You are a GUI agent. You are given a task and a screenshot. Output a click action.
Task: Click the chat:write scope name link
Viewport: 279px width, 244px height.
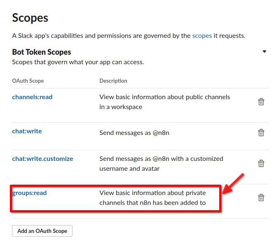pos(27,131)
